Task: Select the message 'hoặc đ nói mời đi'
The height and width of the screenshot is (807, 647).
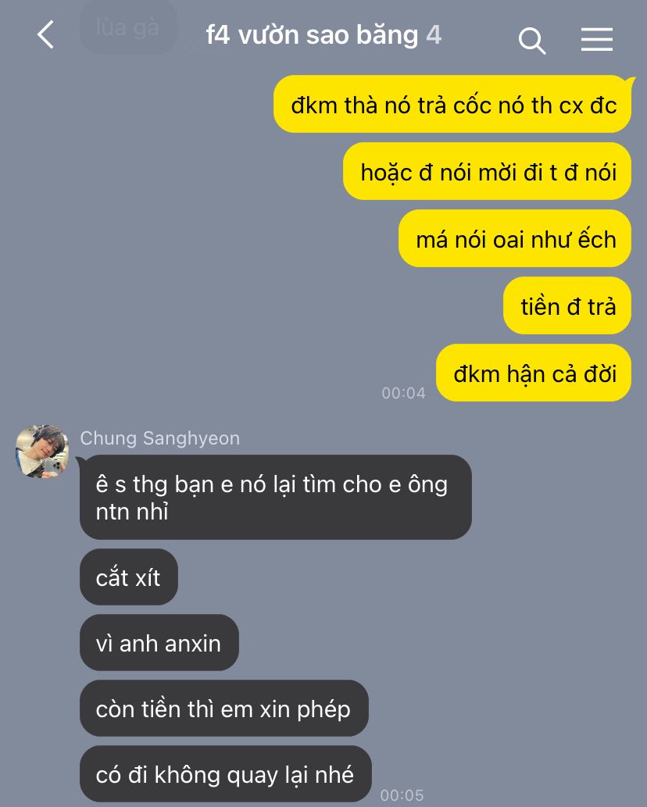Action: 488,171
